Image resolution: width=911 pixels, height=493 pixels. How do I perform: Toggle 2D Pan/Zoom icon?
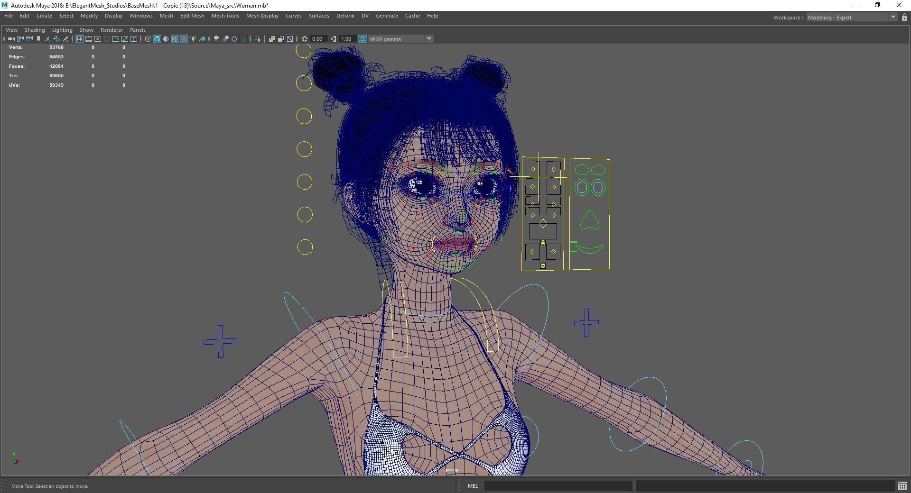(x=56, y=39)
